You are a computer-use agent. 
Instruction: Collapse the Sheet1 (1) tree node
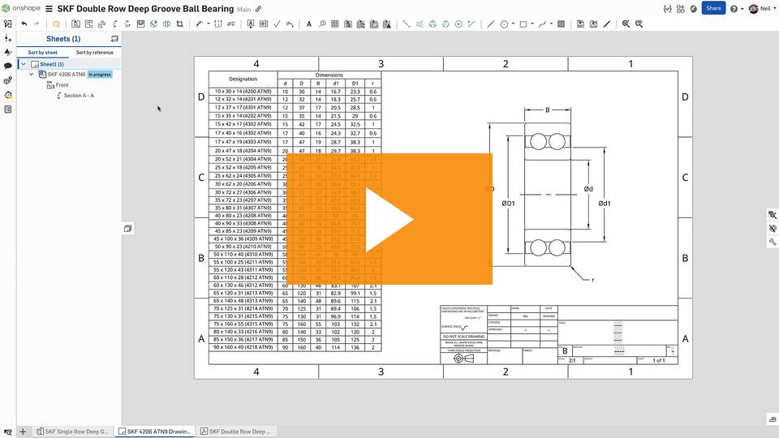[x=24, y=64]
